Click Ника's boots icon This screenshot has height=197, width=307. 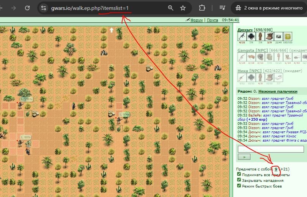(269, 77)
